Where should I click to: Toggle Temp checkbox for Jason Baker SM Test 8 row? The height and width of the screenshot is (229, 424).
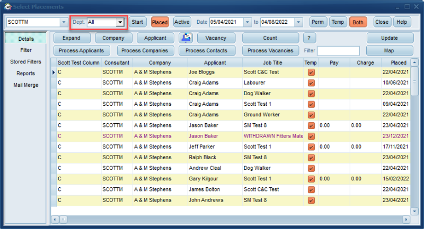click(311, 126)
